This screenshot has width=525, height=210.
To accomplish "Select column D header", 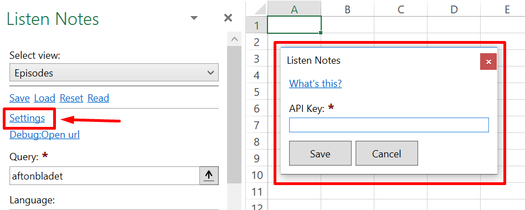I will (454, 9).
